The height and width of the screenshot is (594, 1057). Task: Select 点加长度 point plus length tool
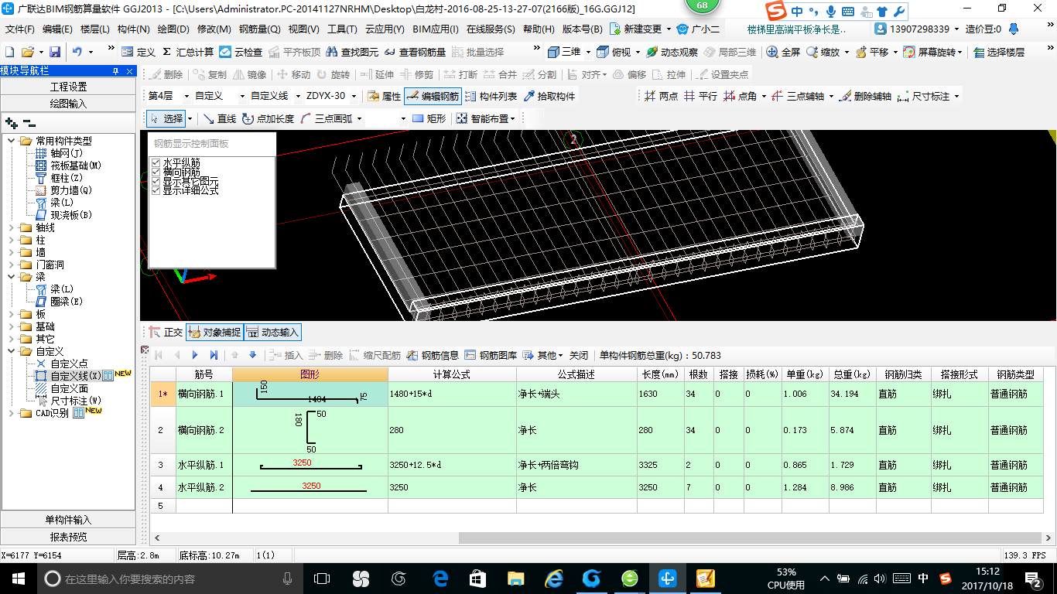(268, 118)
